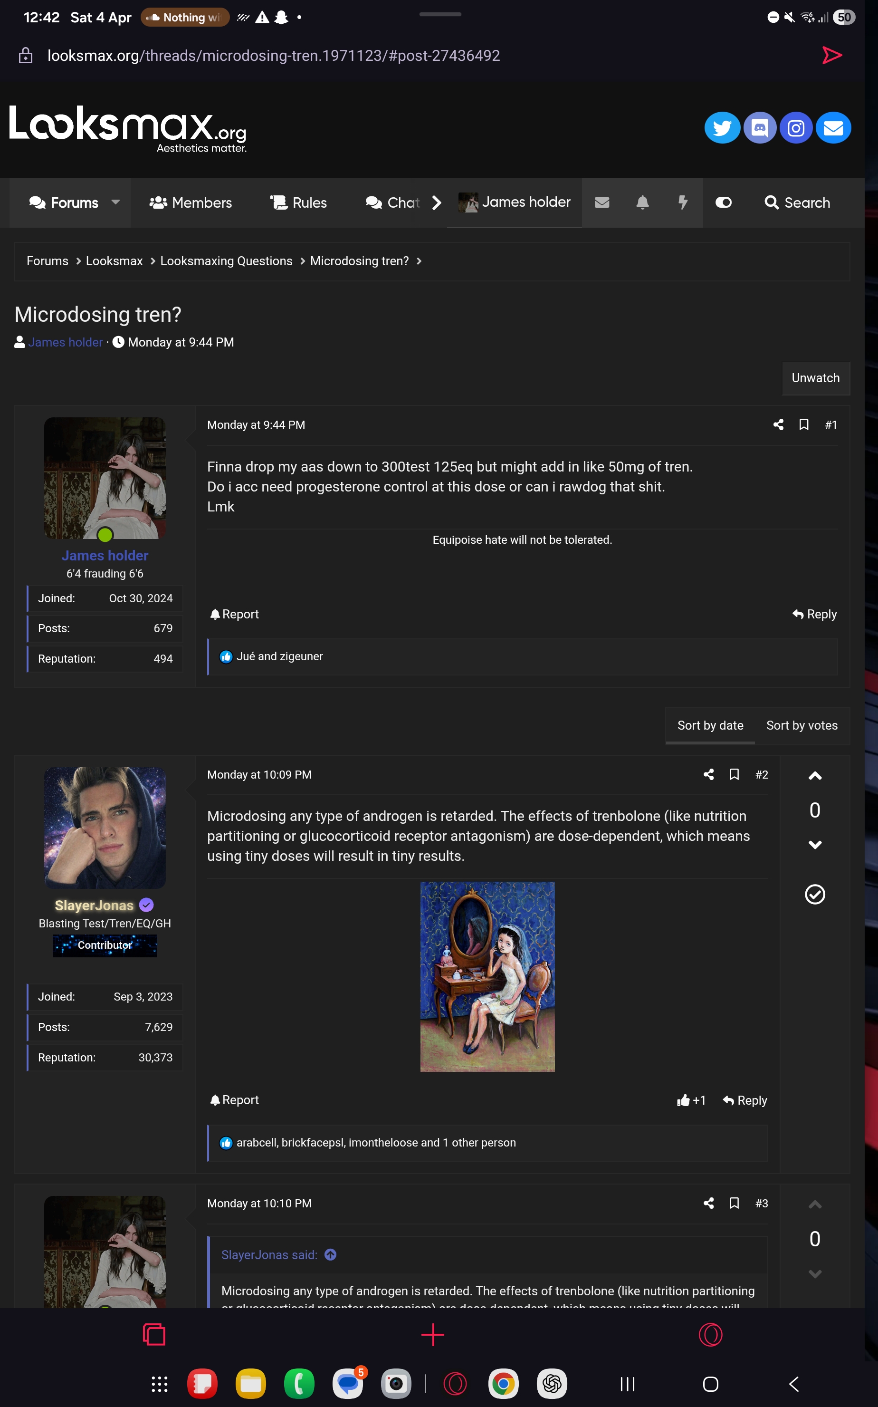
Task: Share post #1 using share icon
Action: tap(778, 424)
